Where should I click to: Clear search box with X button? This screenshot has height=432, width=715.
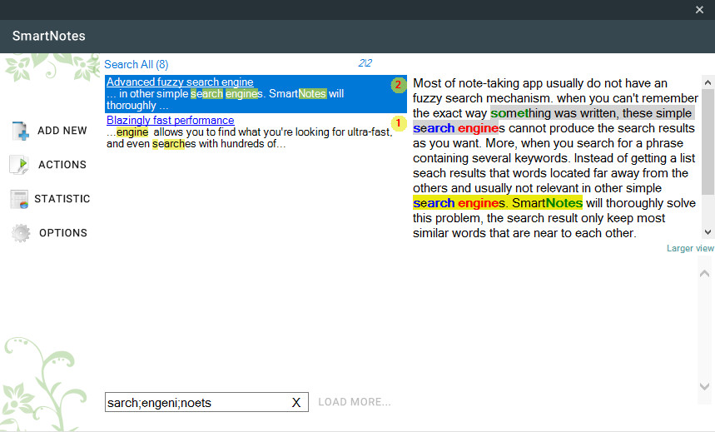click(296, 402)
